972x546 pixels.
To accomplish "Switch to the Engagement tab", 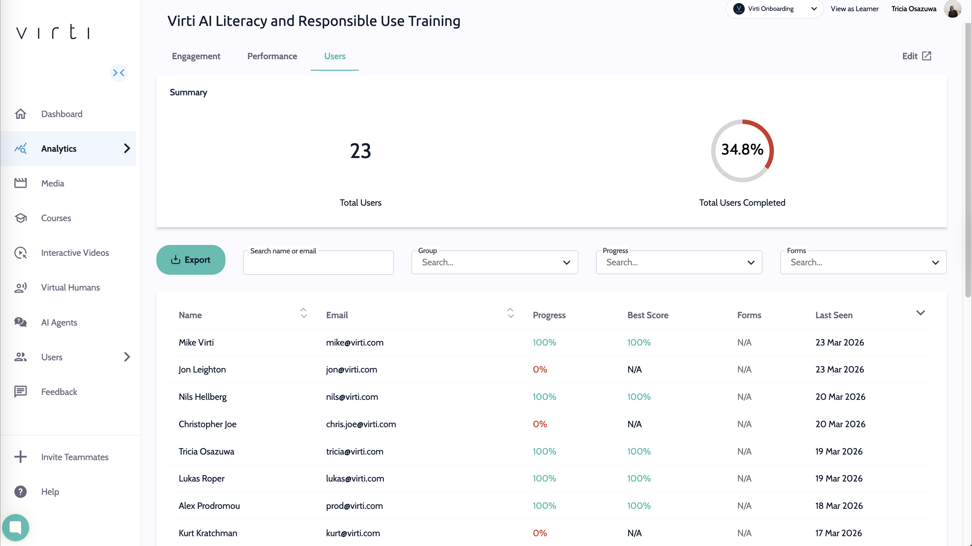I will point(196,56).
